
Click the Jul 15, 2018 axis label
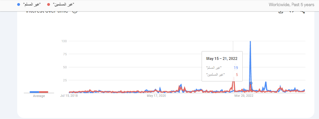(x=69, y=96)
